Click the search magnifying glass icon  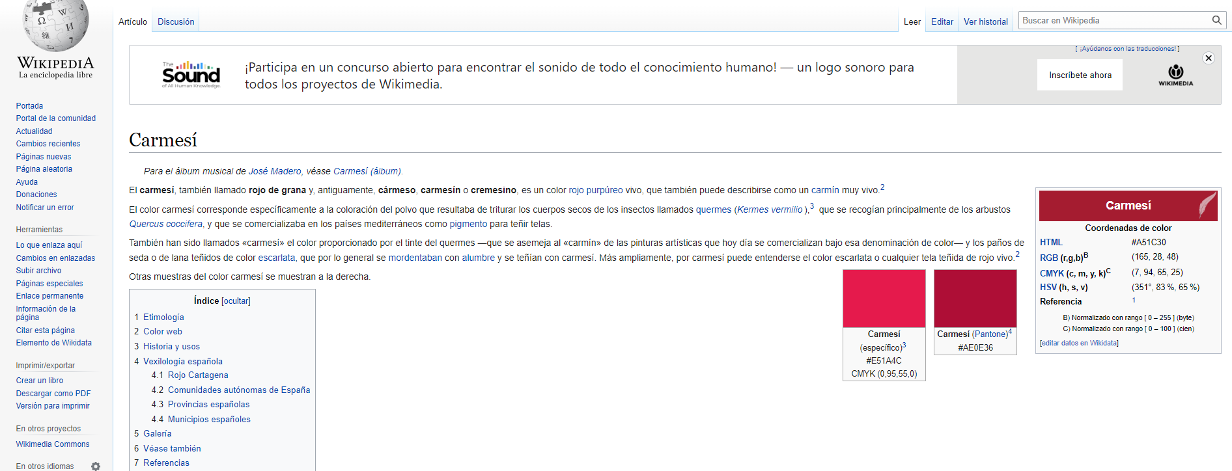[x=1216, y=20]
